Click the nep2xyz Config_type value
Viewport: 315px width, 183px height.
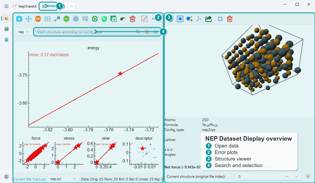(x=209, y=130)
